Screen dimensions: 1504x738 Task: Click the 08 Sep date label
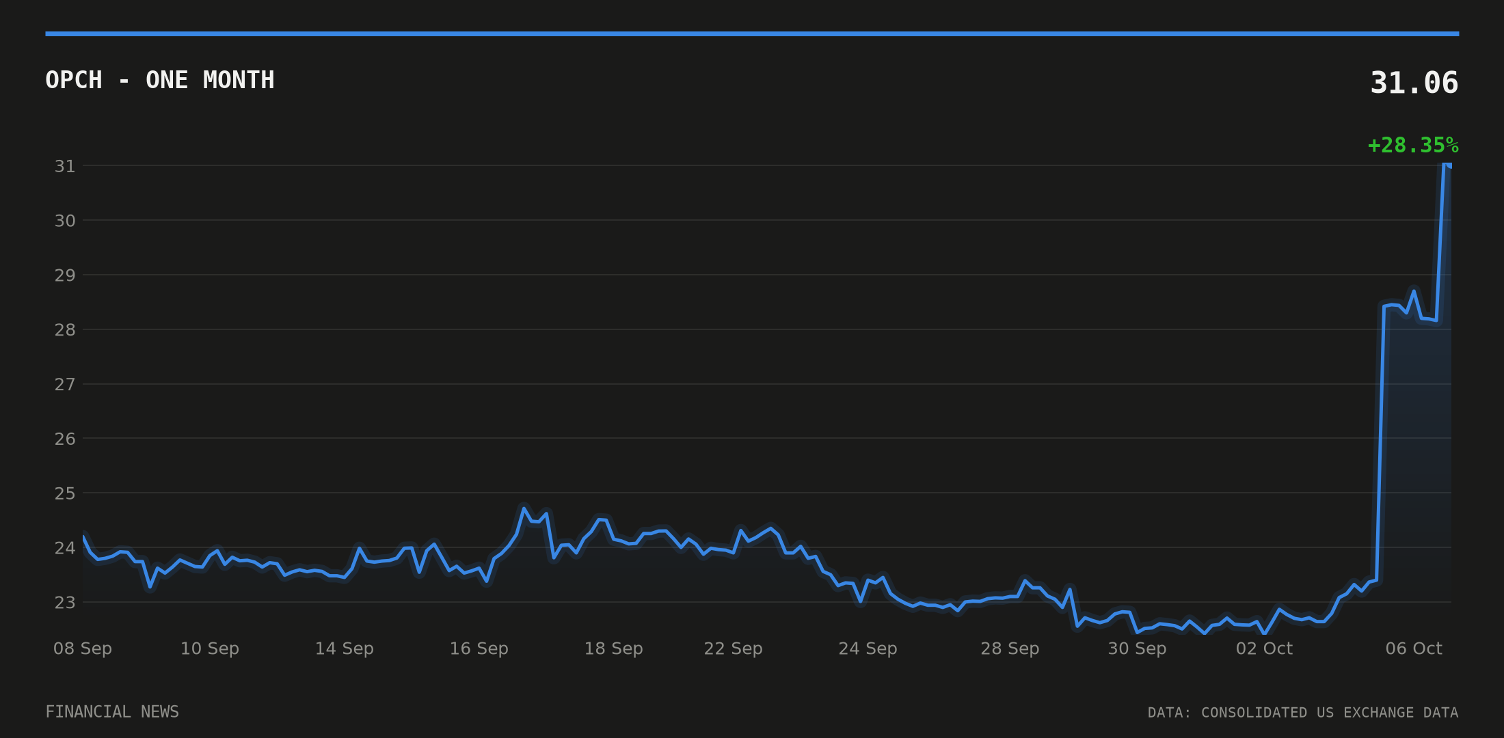click(x=83, y=648)
